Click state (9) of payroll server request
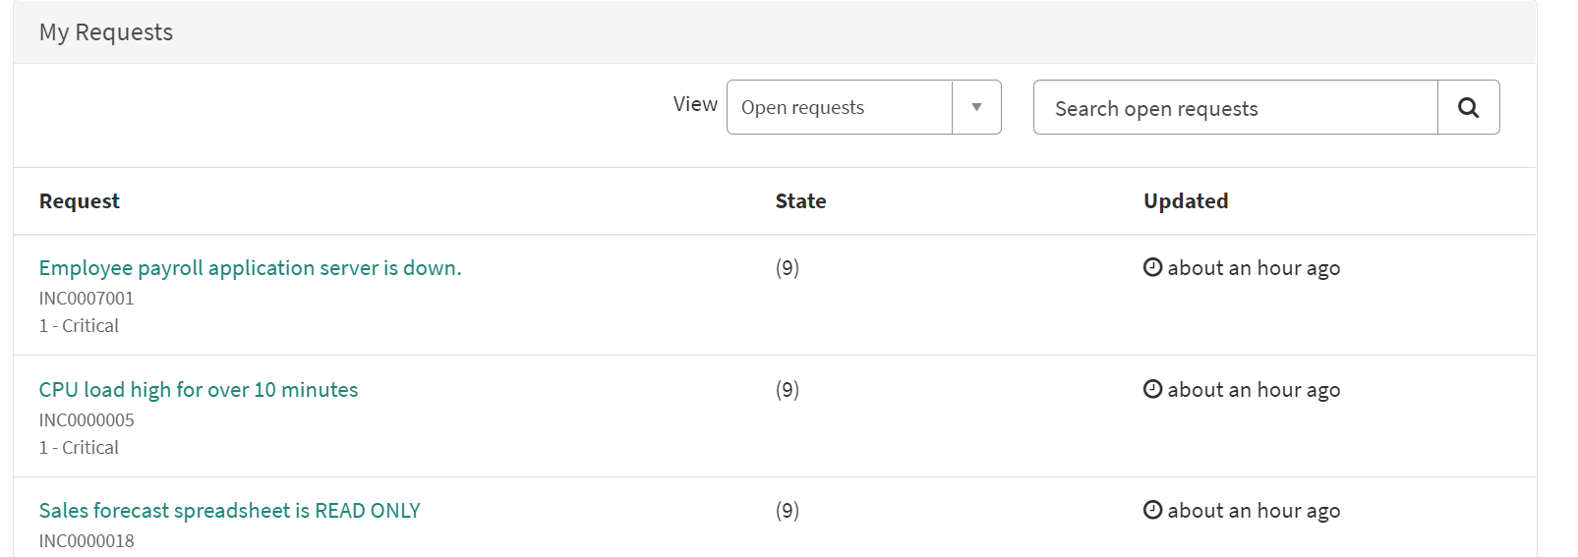This screenshot has height=557, width=1578. (788, 268)
